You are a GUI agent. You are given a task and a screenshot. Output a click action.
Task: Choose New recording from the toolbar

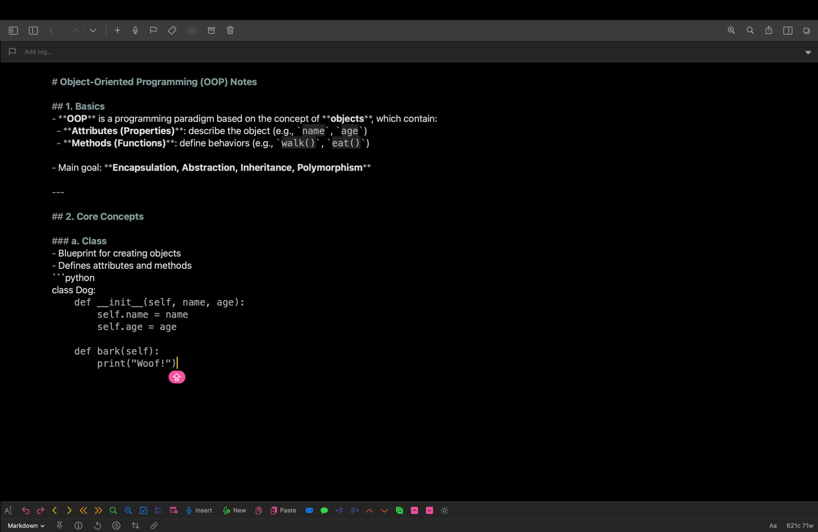point(234,510)
